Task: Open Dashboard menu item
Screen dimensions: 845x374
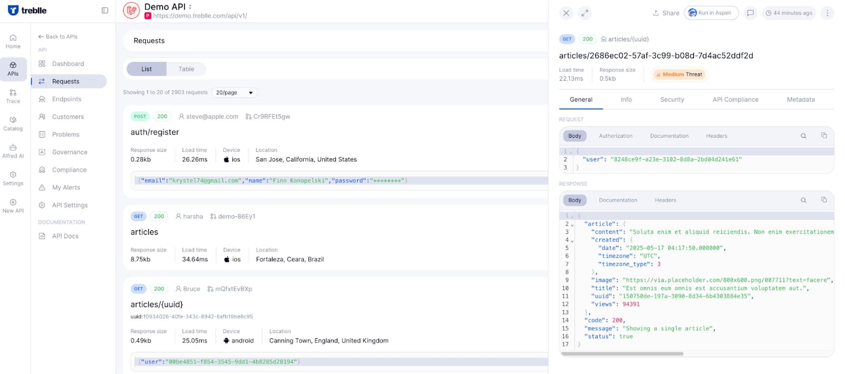Action: coord(69,64)
